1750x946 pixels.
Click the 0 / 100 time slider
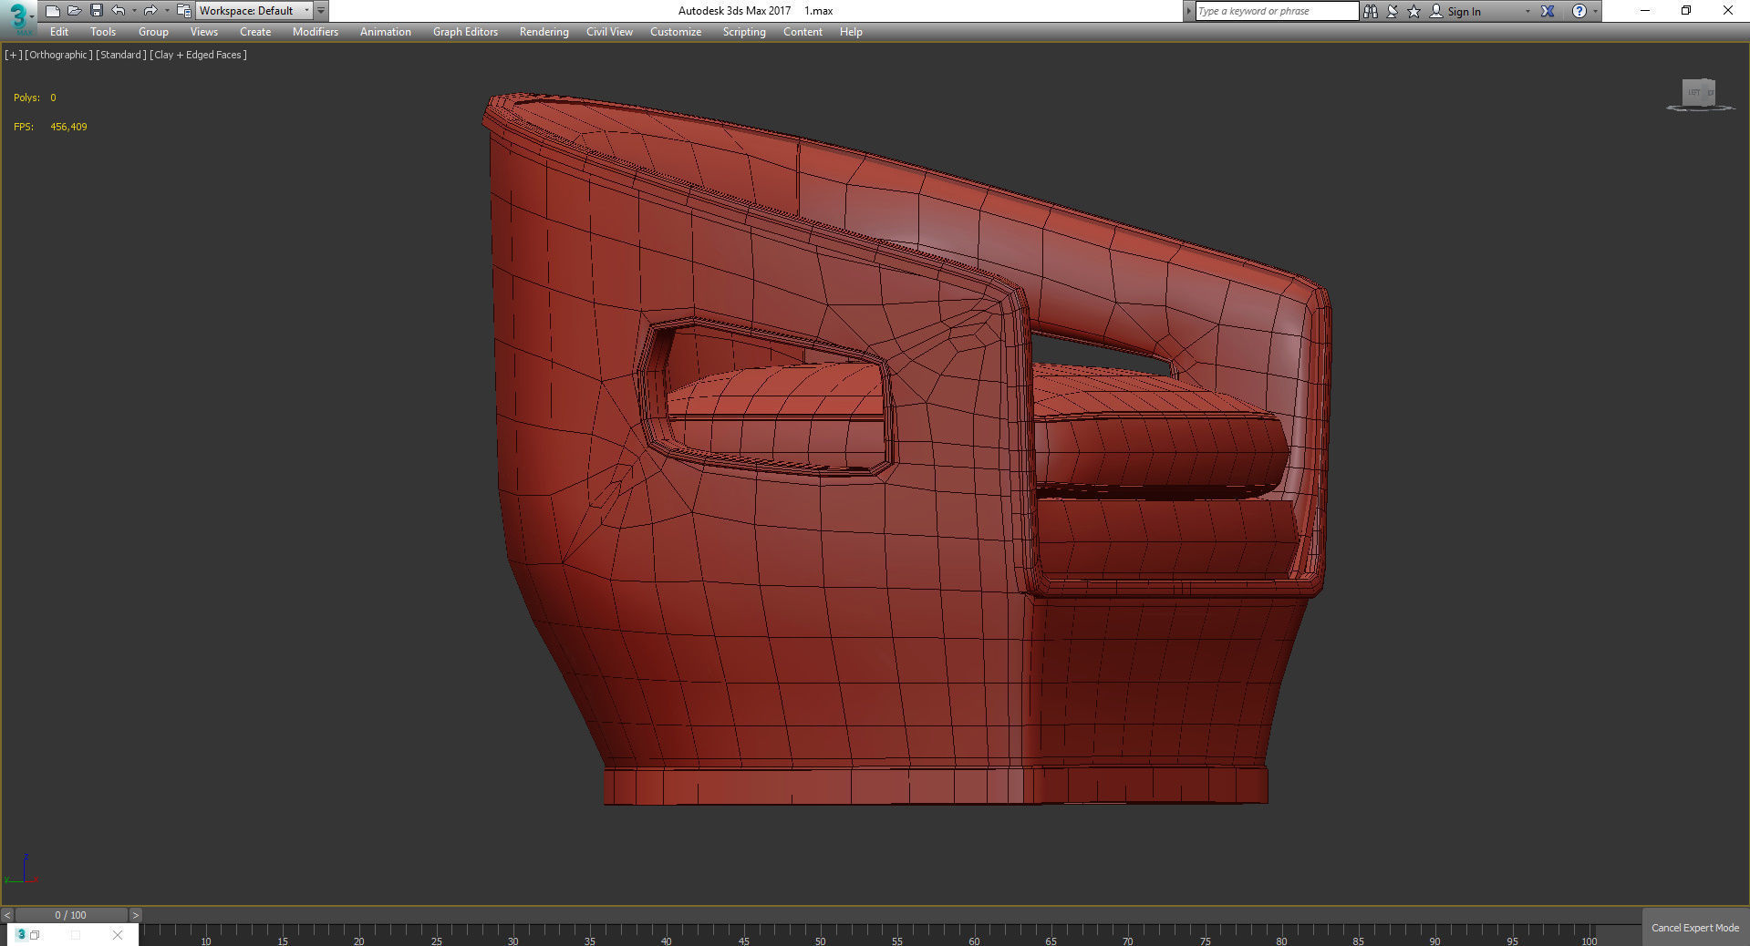tap(70, 915)
